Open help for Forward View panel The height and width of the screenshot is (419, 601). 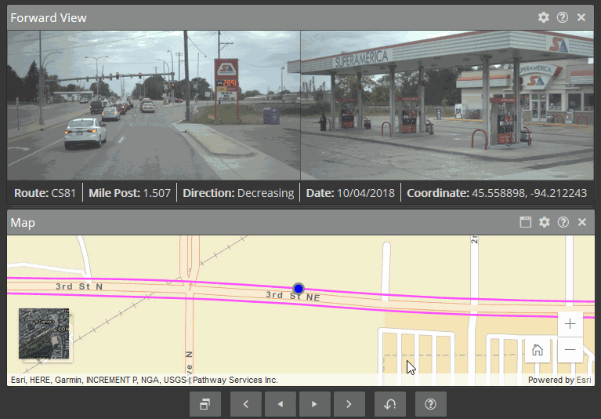[563, 17]
